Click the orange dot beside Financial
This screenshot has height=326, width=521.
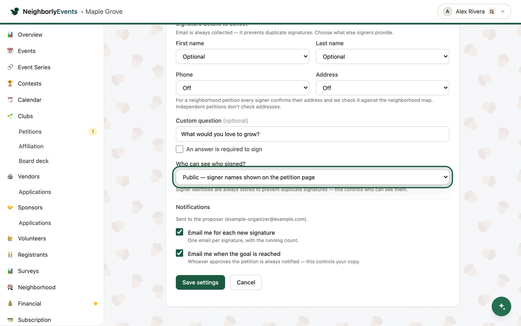click(96, 304)
